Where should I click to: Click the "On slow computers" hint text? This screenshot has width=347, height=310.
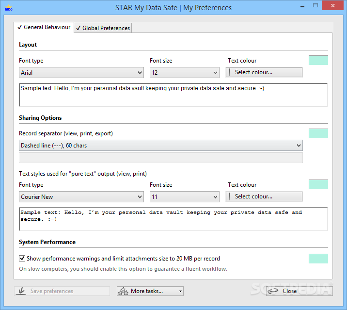[123, 269]
